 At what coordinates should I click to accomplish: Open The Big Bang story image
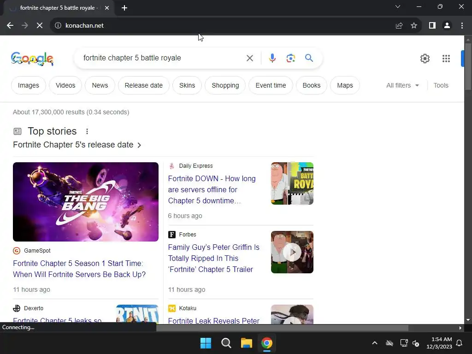(x=85, y=202)
